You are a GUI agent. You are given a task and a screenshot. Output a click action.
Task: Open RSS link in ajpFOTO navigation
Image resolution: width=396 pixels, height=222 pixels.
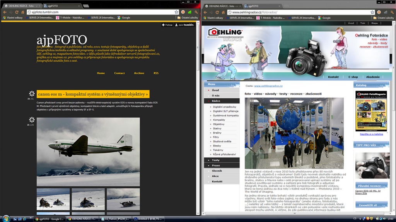click(x=156, y=73)
